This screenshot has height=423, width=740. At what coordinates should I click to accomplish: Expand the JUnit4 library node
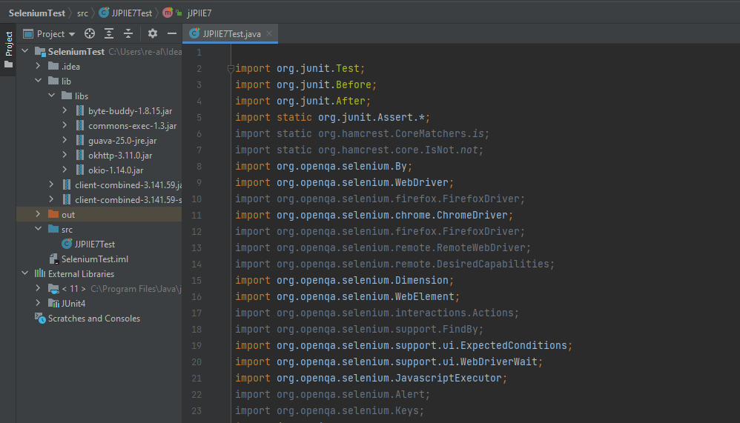click(x=39, y=303)
